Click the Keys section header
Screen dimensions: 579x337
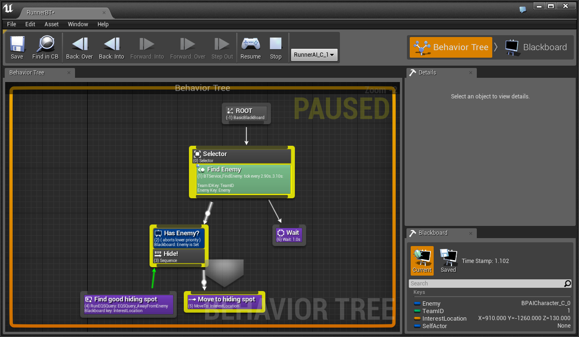click(x=419, y=292)
